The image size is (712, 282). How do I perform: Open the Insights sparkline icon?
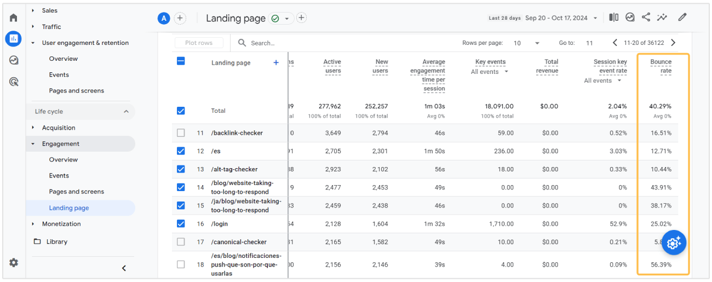point(662,18)
